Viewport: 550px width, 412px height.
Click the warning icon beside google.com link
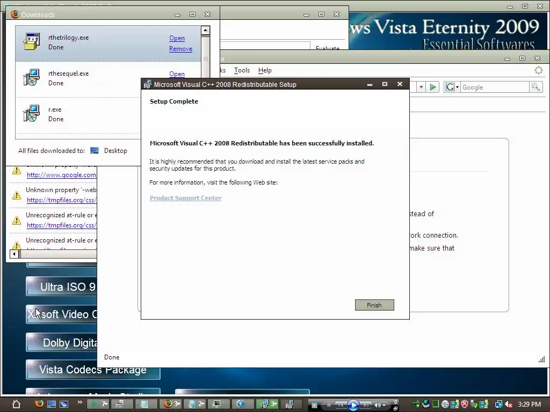(x=17, y=171)
